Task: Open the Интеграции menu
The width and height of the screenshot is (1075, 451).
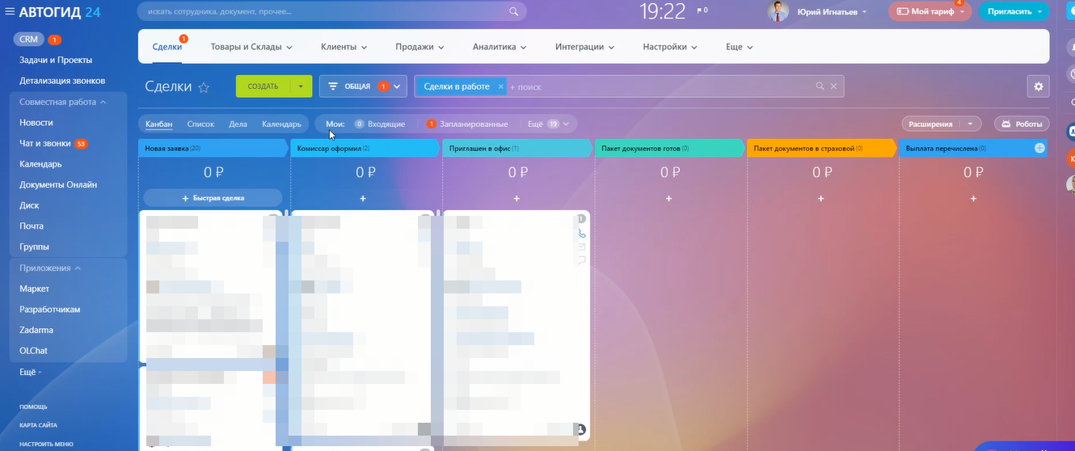Action: [x=584, y=47]
